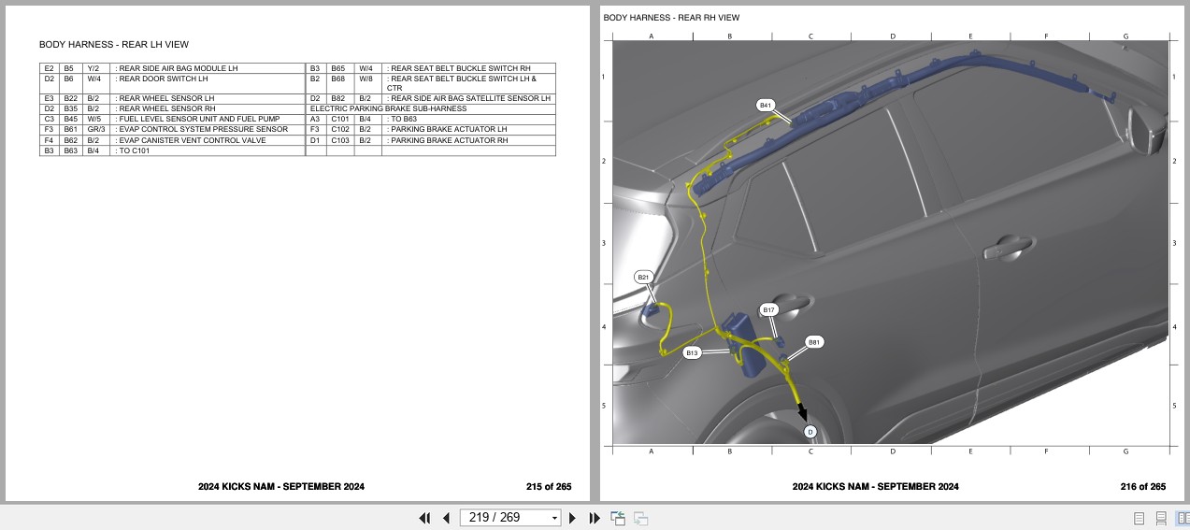Screen dimensions: 1190x530
Task: Go to the next page
Action: pyautogui.click(x=573, y=518)
